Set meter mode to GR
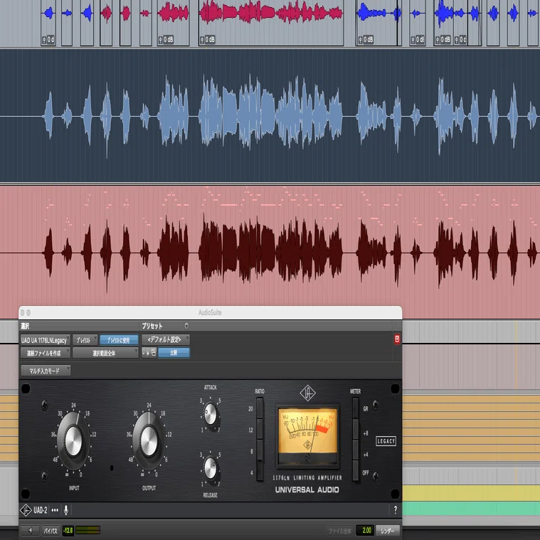 pos(356,409)
